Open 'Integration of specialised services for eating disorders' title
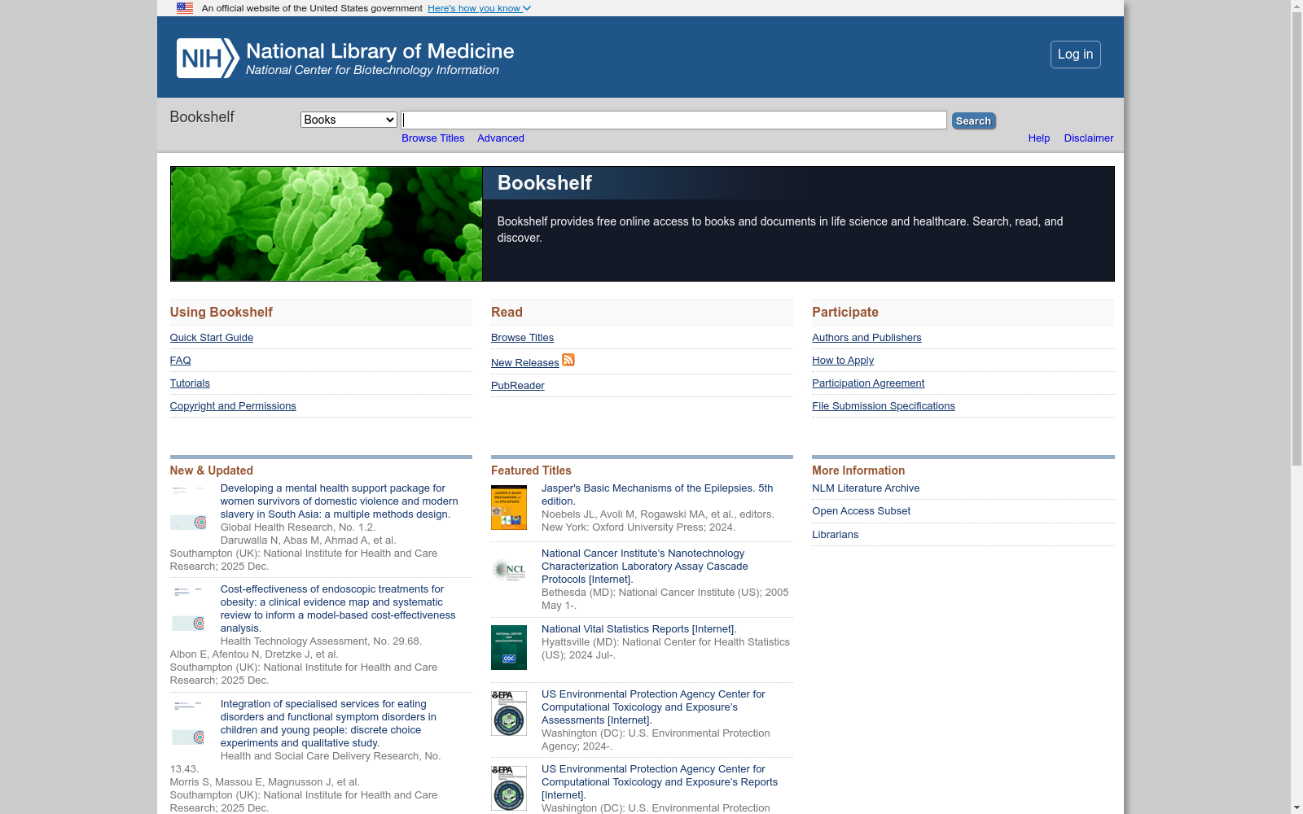 click(328, 724)
